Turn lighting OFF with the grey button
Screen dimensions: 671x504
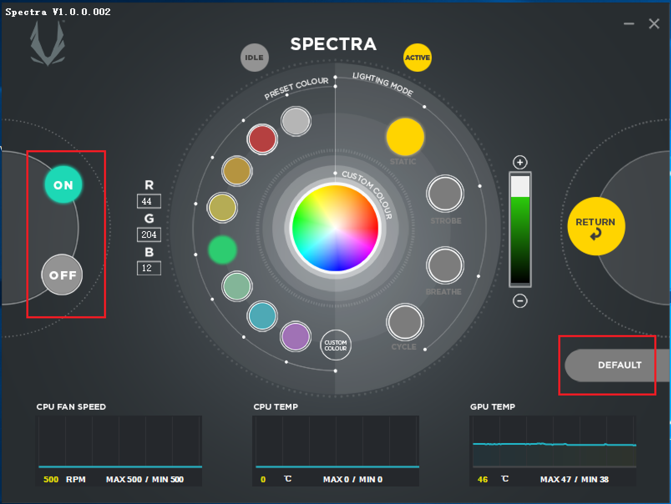click(x=62, y=275)
